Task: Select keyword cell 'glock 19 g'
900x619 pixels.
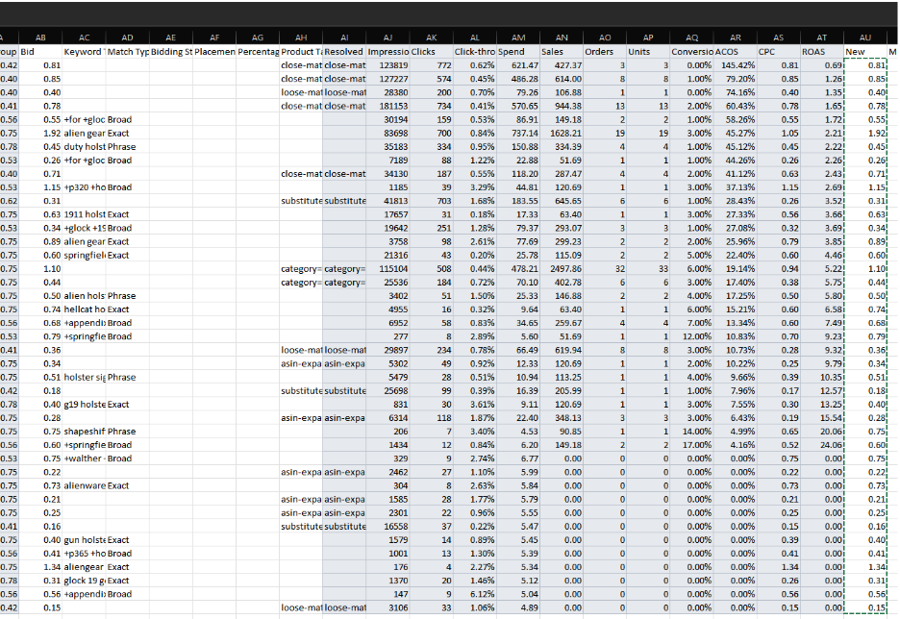Action: [85, 581]
